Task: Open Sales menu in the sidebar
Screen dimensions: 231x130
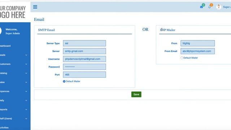Action: point(2,82)
